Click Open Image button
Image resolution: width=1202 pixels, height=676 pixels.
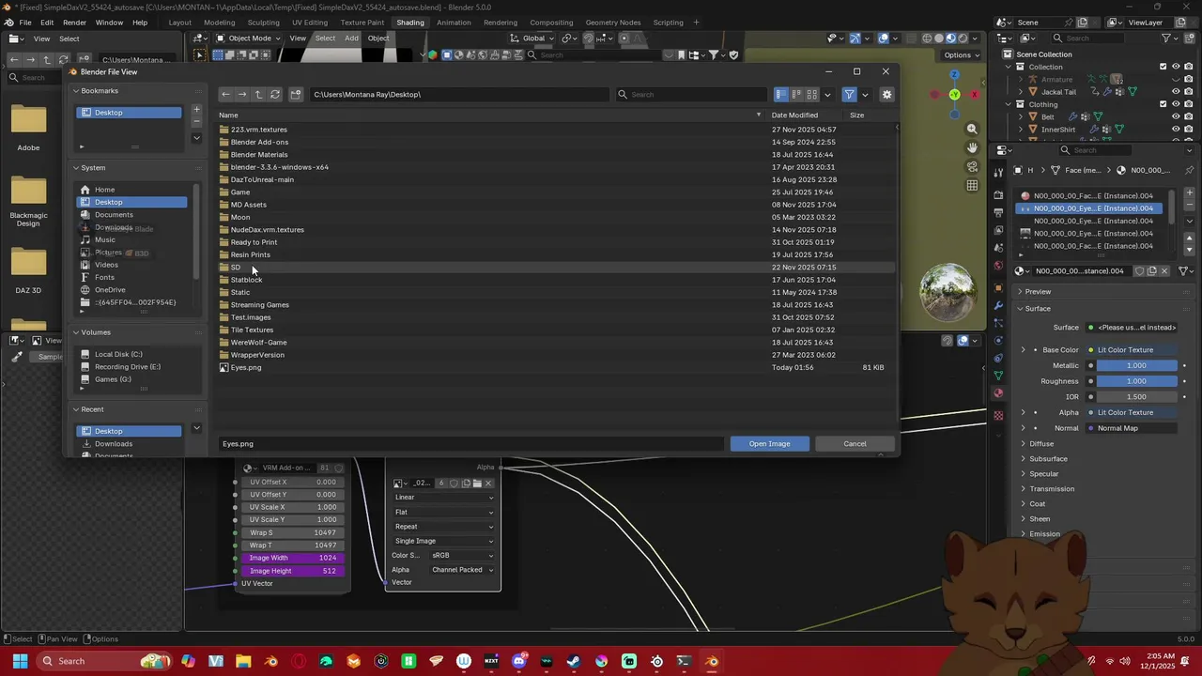pos(769,443)
